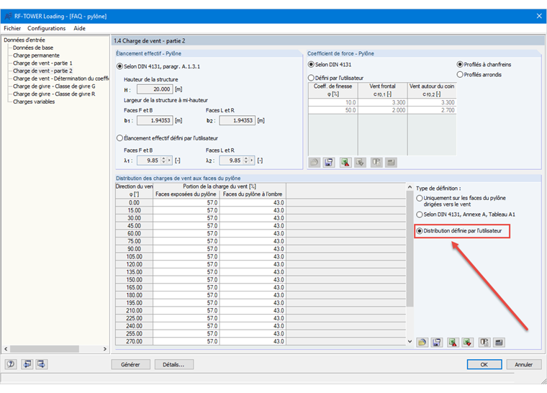The image size is (547, 393).
Task: Click Vent frontal cell 3.300
Action: pyautogui.click(x=383, y=102)
